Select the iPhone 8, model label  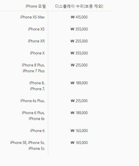click(37, 83)
